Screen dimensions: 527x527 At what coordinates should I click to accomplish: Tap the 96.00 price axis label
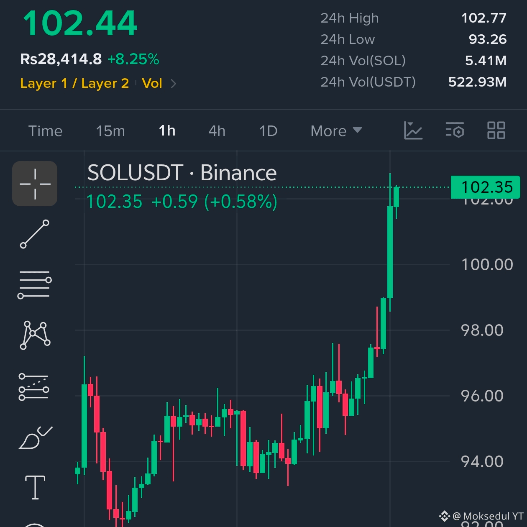pos(482,396)
